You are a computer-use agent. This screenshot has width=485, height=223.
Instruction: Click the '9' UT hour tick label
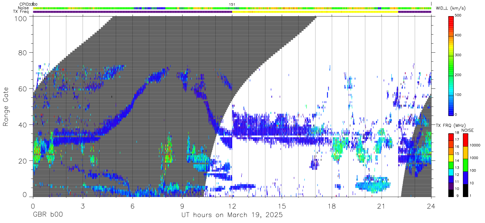coord(182,206)
